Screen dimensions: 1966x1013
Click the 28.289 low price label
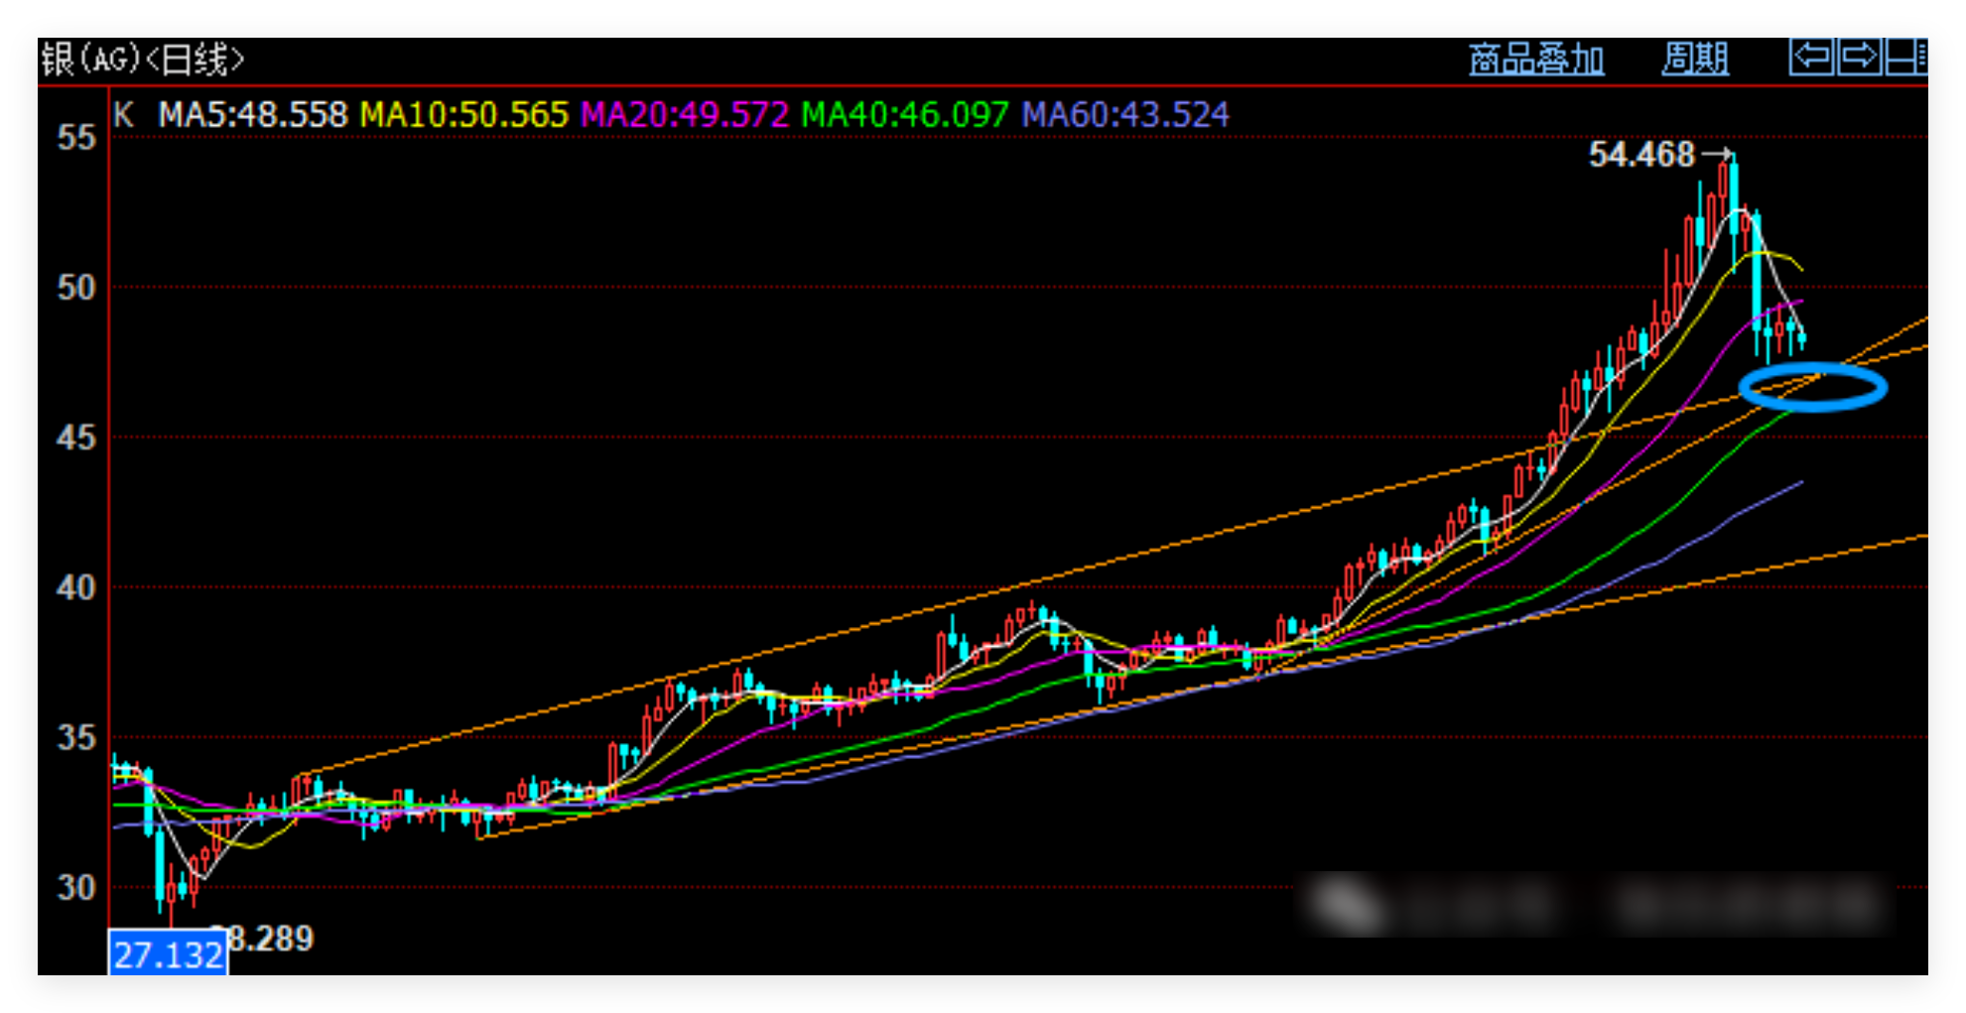272,939
